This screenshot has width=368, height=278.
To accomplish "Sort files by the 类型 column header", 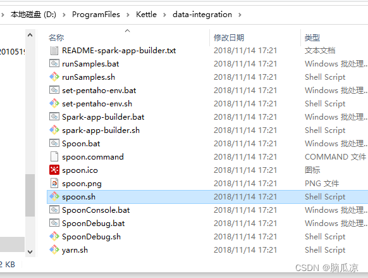I will coord(312,37).
